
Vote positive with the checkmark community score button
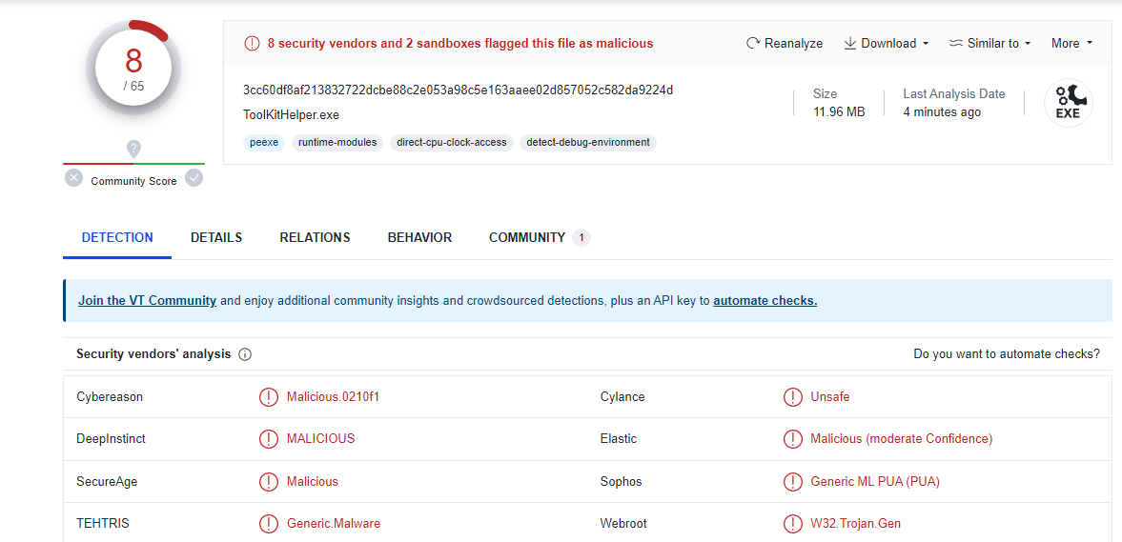(x=194, y=178)
